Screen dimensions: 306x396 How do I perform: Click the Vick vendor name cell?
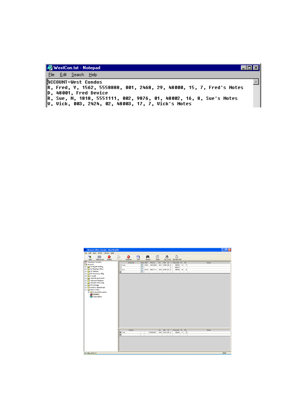(x=131, y=333)
